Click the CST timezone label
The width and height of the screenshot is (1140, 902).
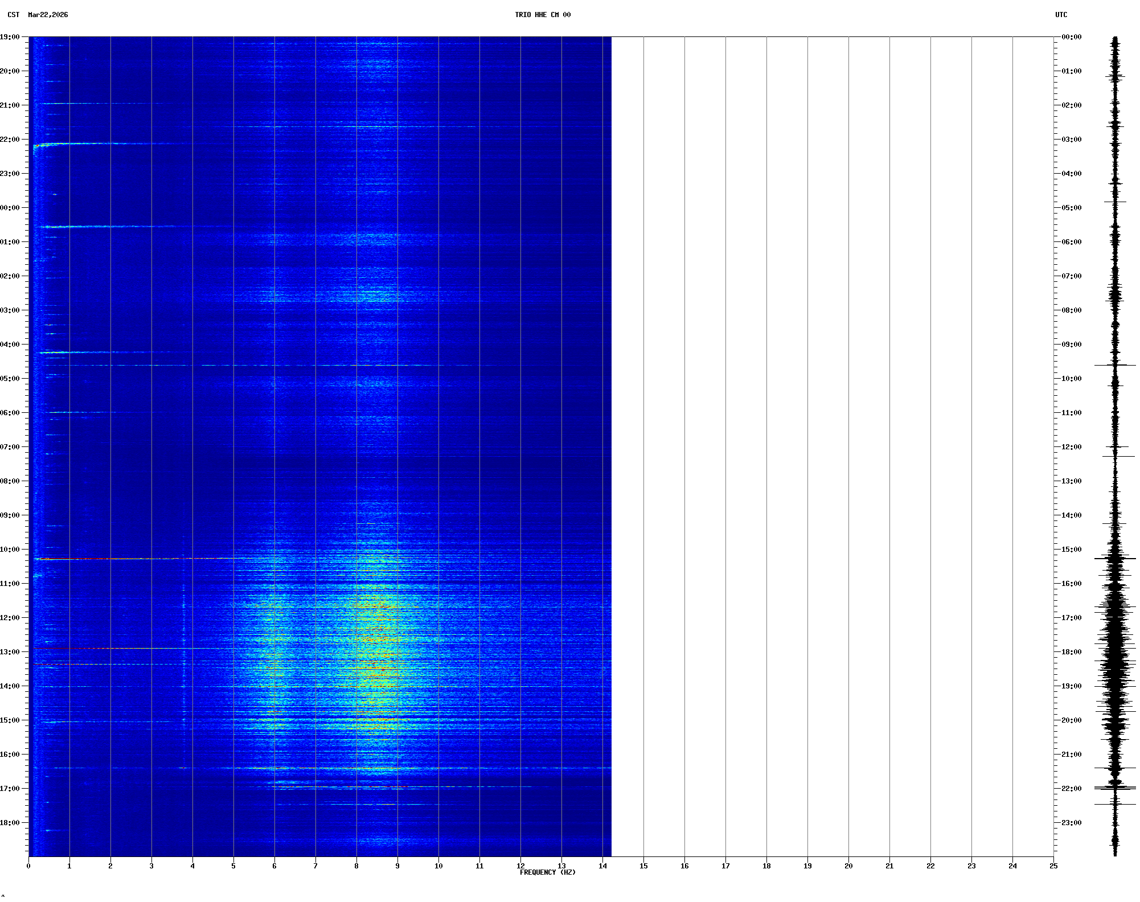tap(14, 15)
